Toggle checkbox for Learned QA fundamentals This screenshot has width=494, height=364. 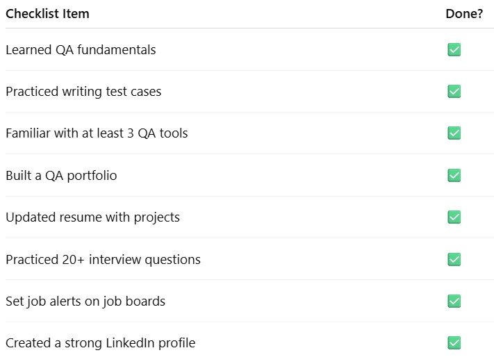pyautogui.click(x=454, y=49)
